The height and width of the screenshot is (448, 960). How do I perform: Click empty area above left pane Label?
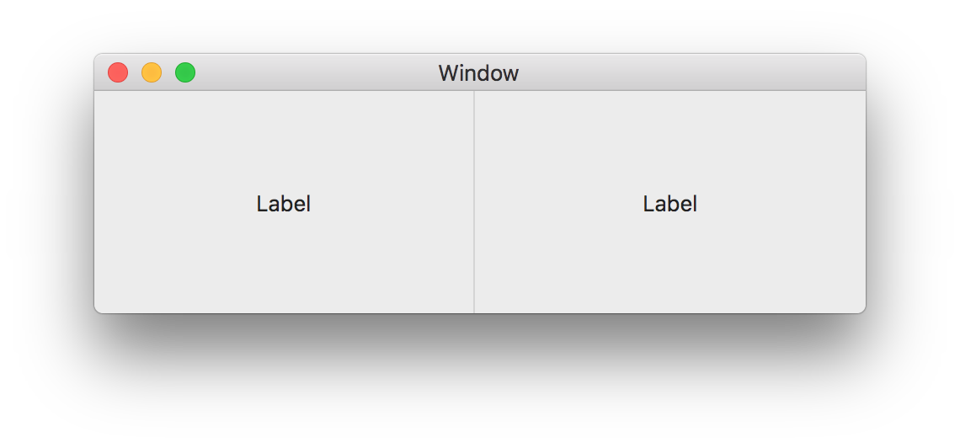[x=284, y=135]
